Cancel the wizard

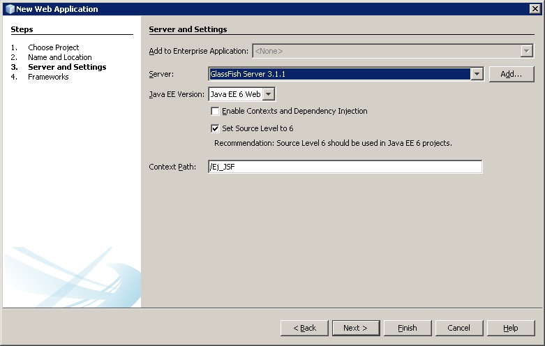pyautogui.click(x=458, y=328)
